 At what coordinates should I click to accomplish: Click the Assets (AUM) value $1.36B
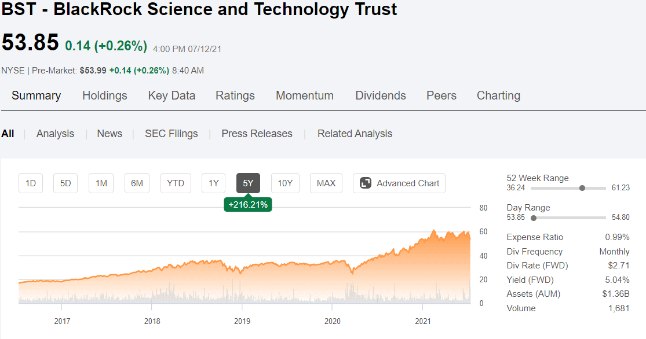coord(616,294)
